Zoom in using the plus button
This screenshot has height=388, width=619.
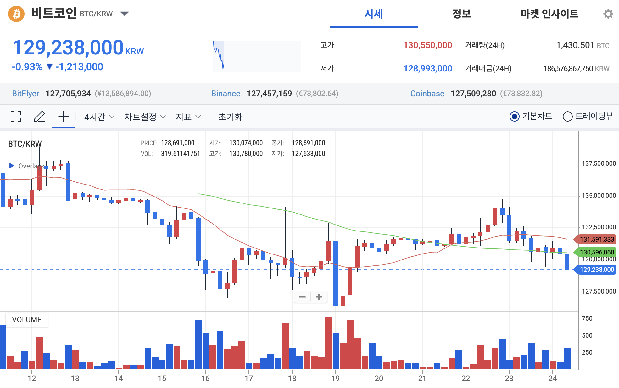pyautogui.click(x=319, y=297)
